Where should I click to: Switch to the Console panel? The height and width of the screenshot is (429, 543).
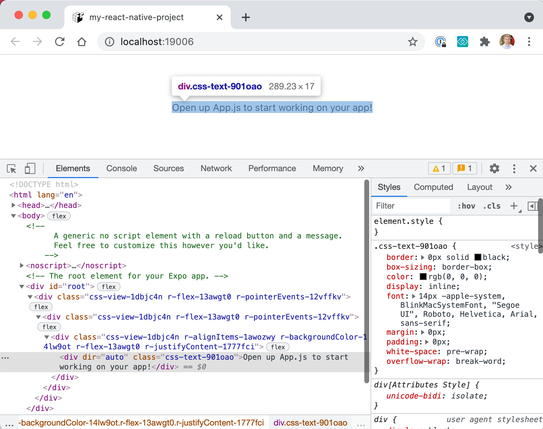coord(122,168)
